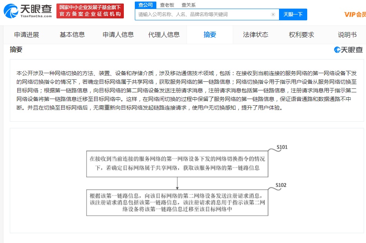Viewport: 366px width, 243px height.
Task: Go to the 法律状态 tab
Action: 255,35
